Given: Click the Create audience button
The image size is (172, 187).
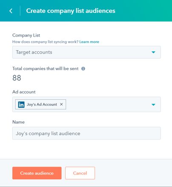Looking at the screenshot, I should (x=37, y=173).
